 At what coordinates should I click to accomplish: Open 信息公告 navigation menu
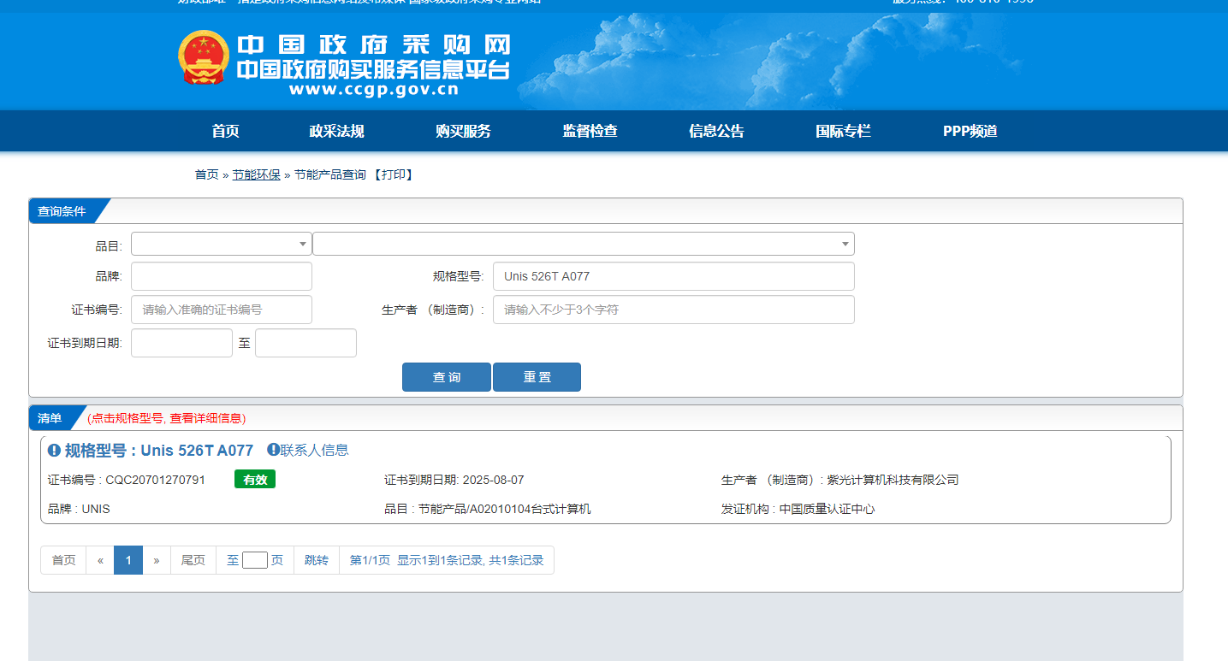pos(716,131)
